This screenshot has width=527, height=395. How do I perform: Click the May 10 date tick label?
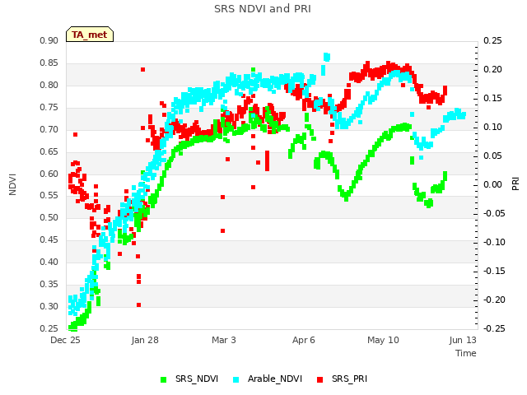(x=383, y=340)
